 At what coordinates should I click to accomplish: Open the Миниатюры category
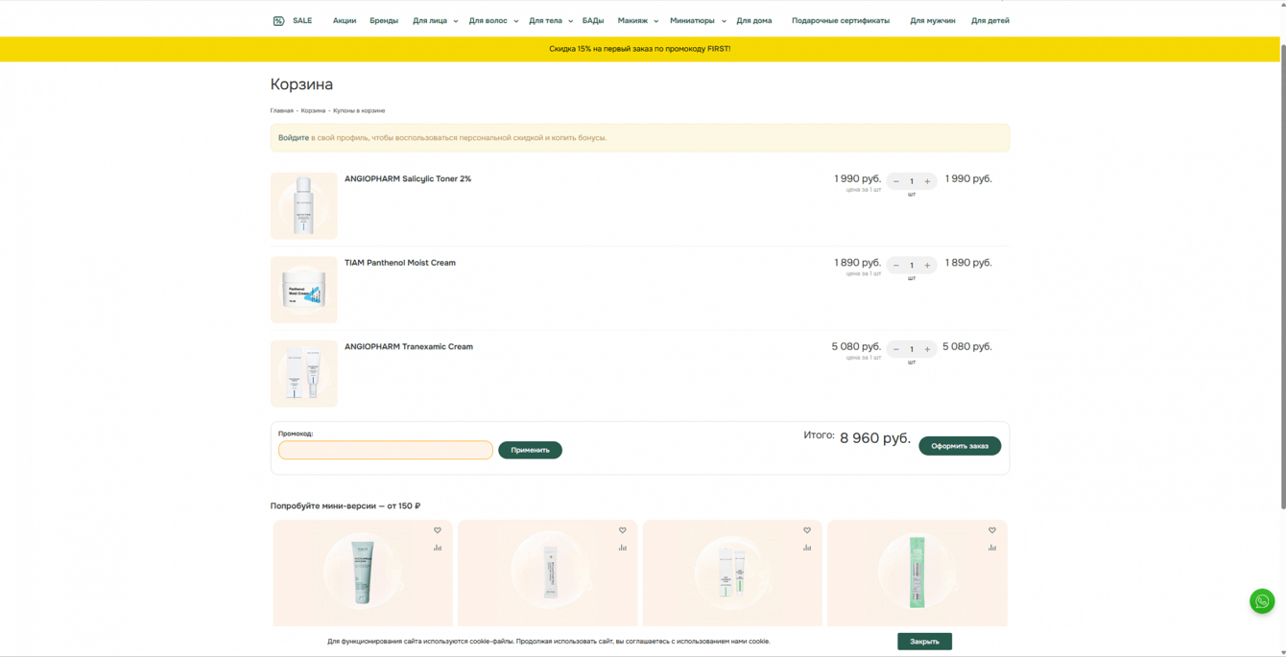coord(692,20)
